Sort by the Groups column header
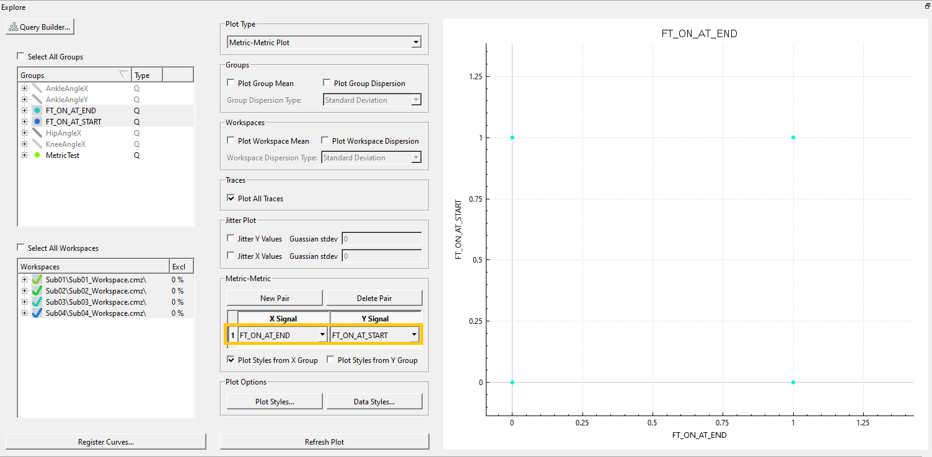 point(74,75)
